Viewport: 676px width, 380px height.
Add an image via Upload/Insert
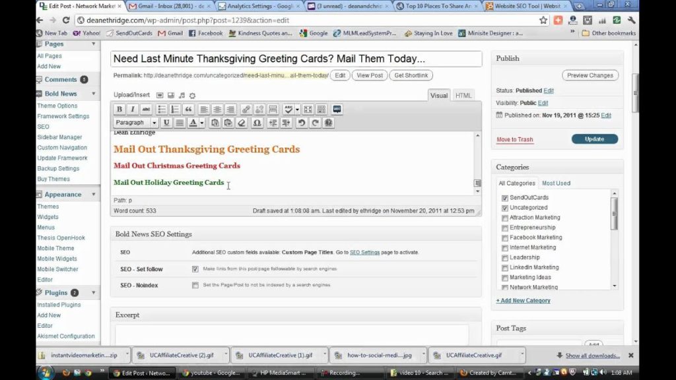[x=160, y=95]
